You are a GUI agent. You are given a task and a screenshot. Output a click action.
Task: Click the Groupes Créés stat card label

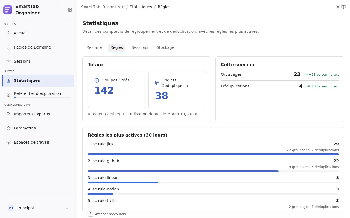(117, 80)
